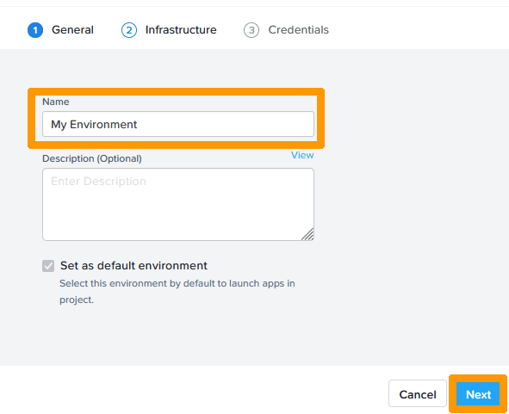Click the Name field label
Image resolution: width=509 pixels, height=414 pixels.
[56, 102]
